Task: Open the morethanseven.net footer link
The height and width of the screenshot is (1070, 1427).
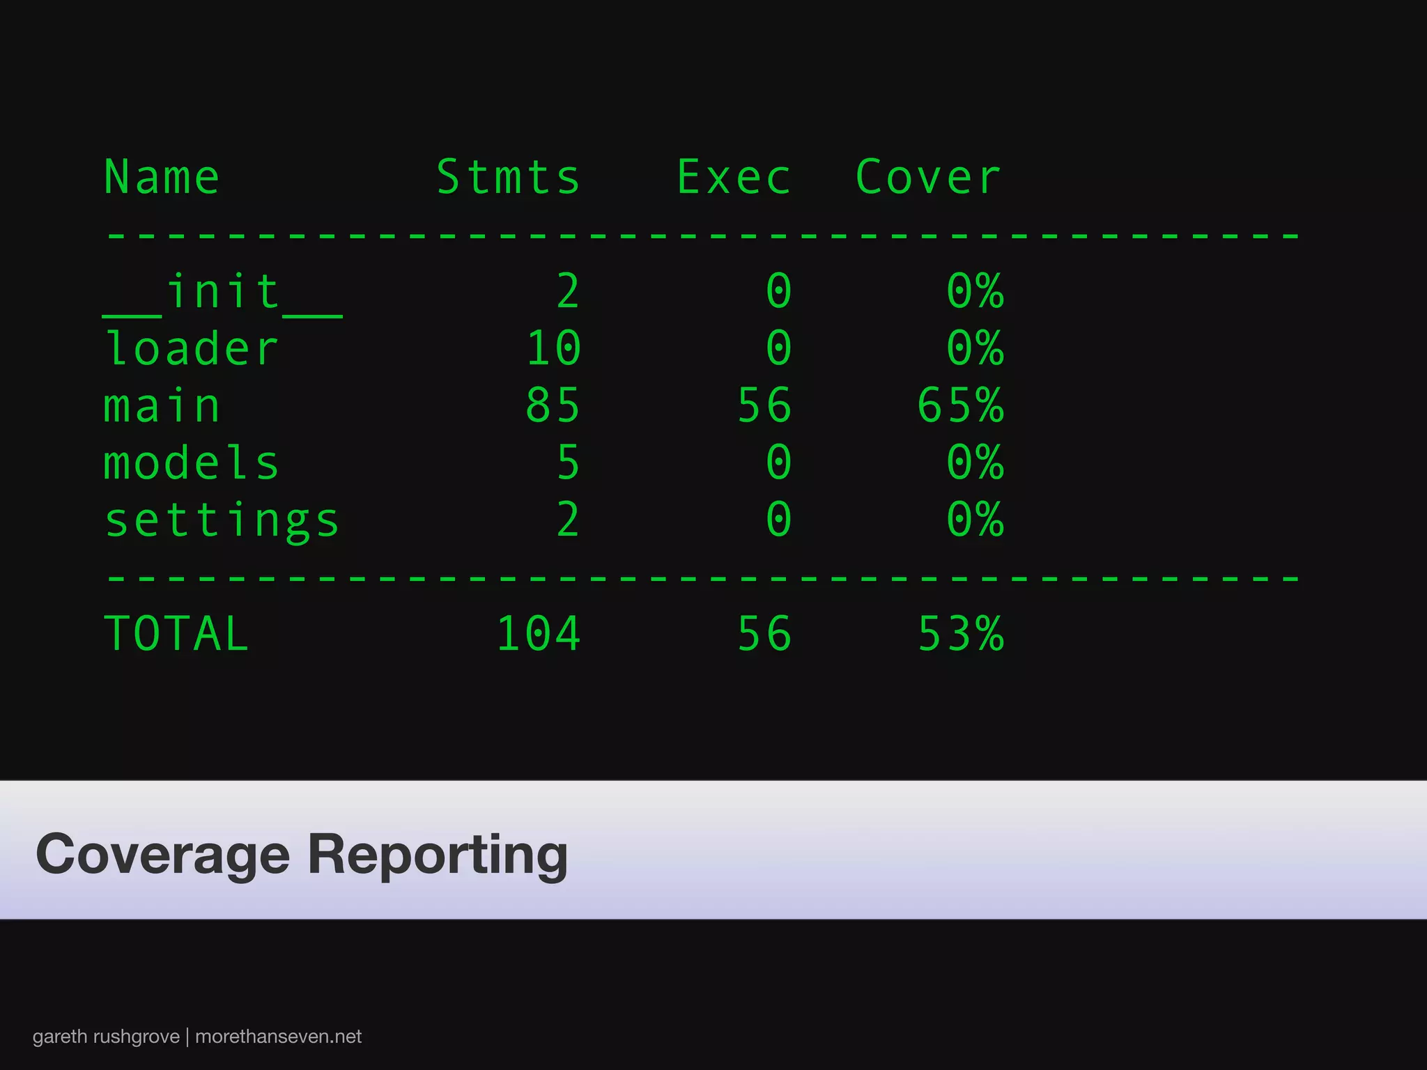Action: (x=278, y=1037)
